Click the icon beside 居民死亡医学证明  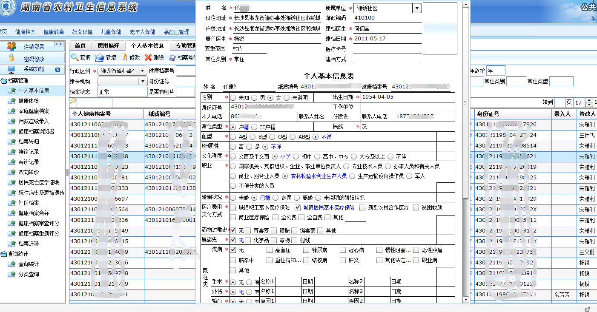click(x=12, y=182)
